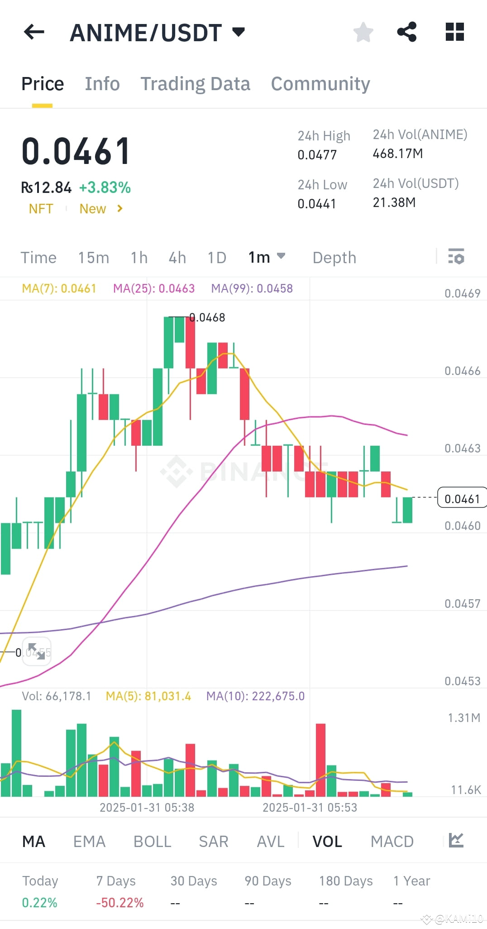Open the ANIME/USDT pair dropdown arrow
Screen dimensions: 487x929
click(x=239, y=32)
